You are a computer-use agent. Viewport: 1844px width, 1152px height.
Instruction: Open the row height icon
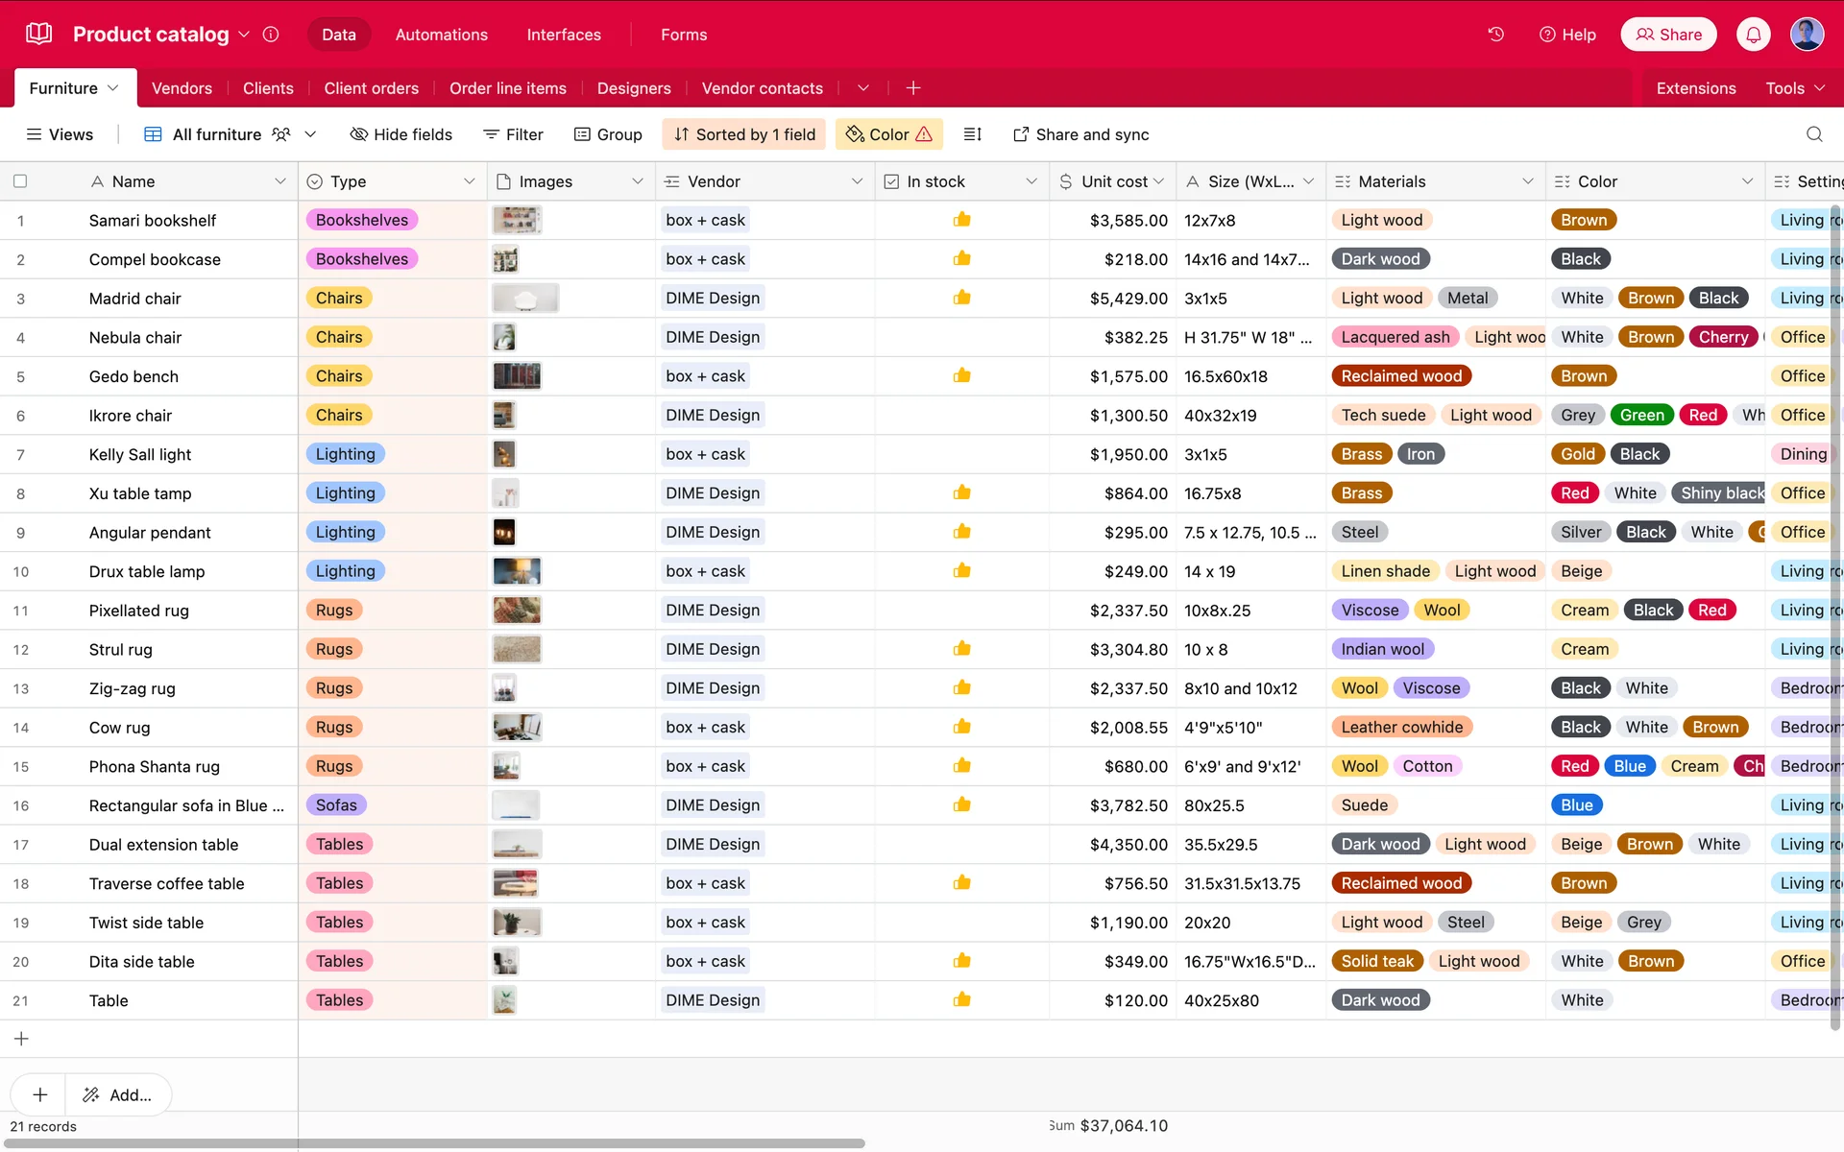[x=972, y=134]
